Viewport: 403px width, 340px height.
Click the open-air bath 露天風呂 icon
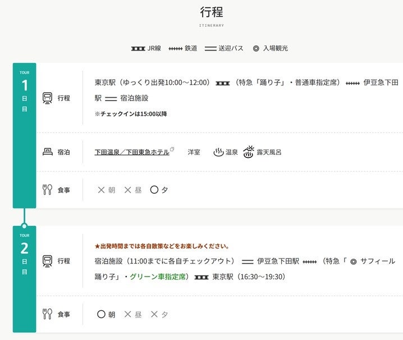pyautogui.click(x=249, y=152)
